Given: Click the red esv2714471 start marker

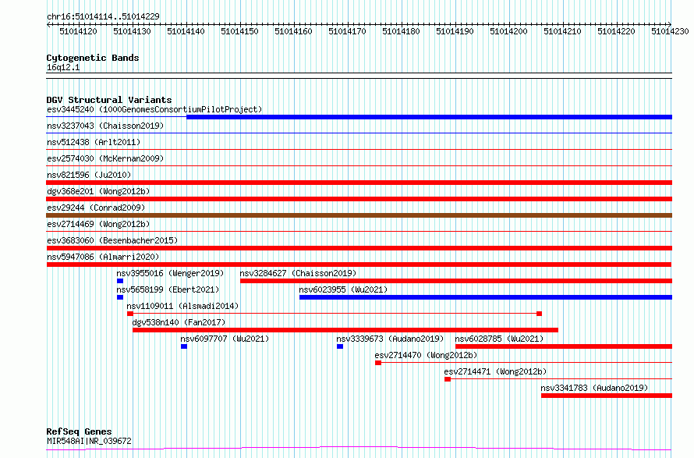Looking at the screenshot, I should (448, 379).
